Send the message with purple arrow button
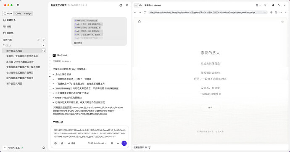The width and height of the screenshot is (290, 152). tap(124, 143)
